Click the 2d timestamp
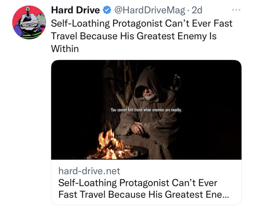This screenshot has width=254, height=209. click(197, 10)
